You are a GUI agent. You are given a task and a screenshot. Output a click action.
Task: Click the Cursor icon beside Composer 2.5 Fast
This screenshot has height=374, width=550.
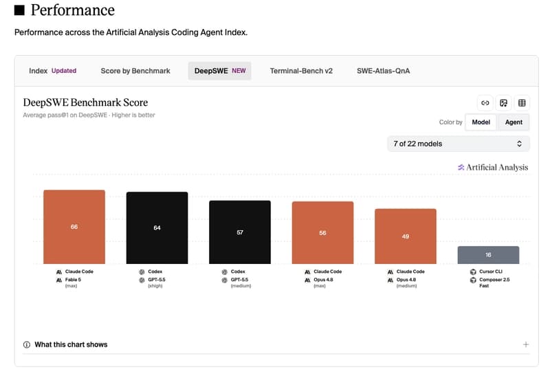tap(473, 280)
